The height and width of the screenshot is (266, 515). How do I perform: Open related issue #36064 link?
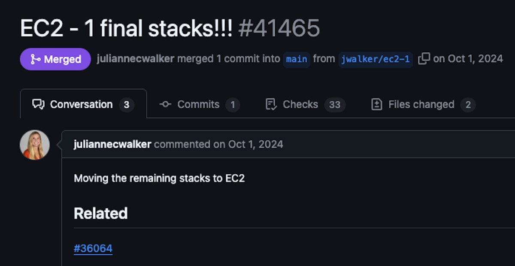[93, 248]
